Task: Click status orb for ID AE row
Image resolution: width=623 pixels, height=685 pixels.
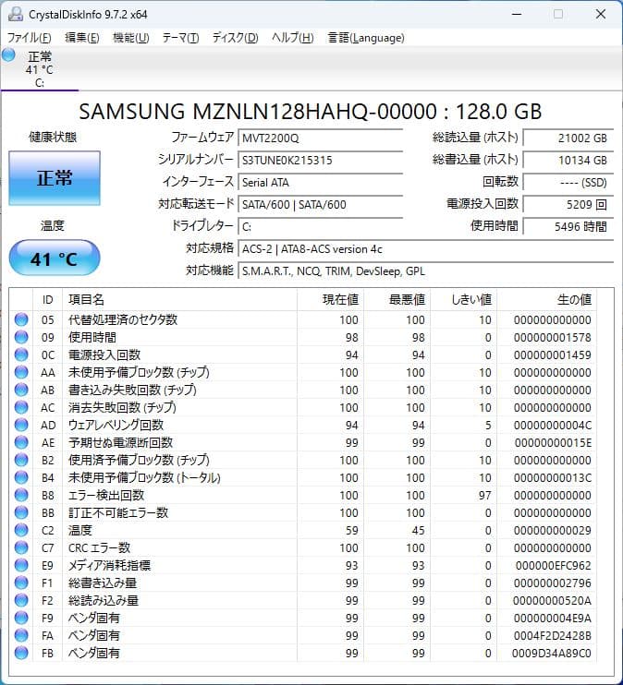Action: pos(21,442)
